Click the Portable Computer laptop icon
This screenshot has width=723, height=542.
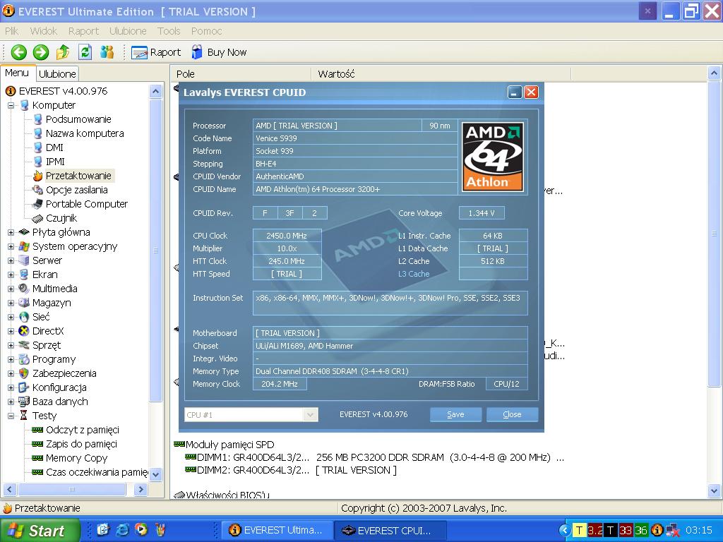(x=37, y=204)
